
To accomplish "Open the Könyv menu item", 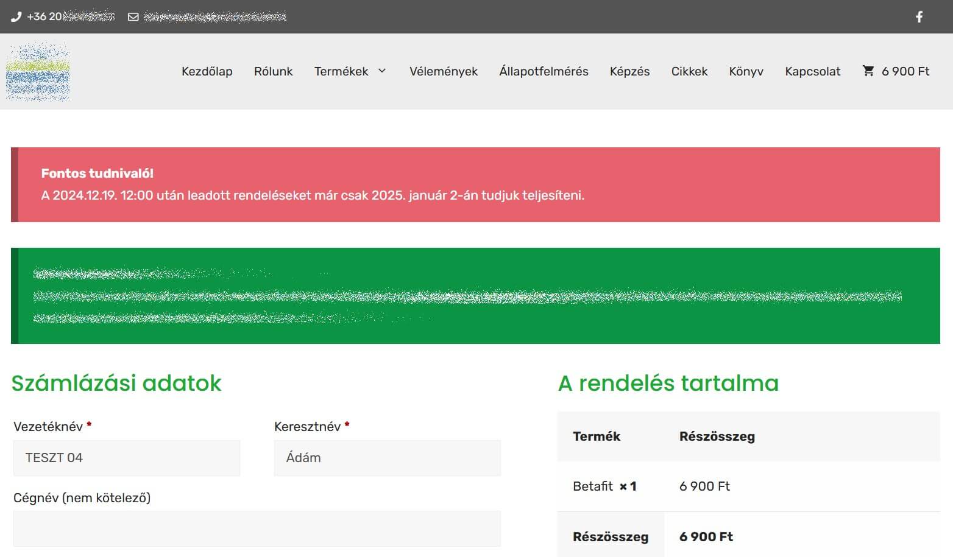I will [746, 71].
